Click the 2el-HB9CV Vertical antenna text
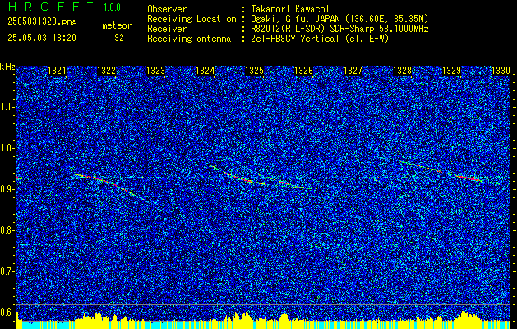The width and height of the screenshot is (517, 329). (320, 39)
